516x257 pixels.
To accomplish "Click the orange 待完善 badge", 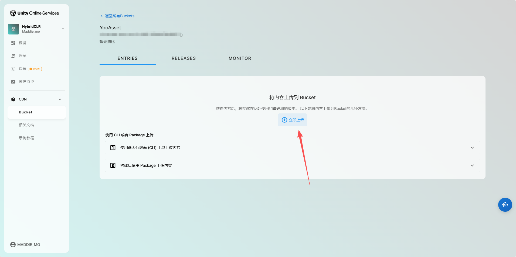I will coord(35,69).
